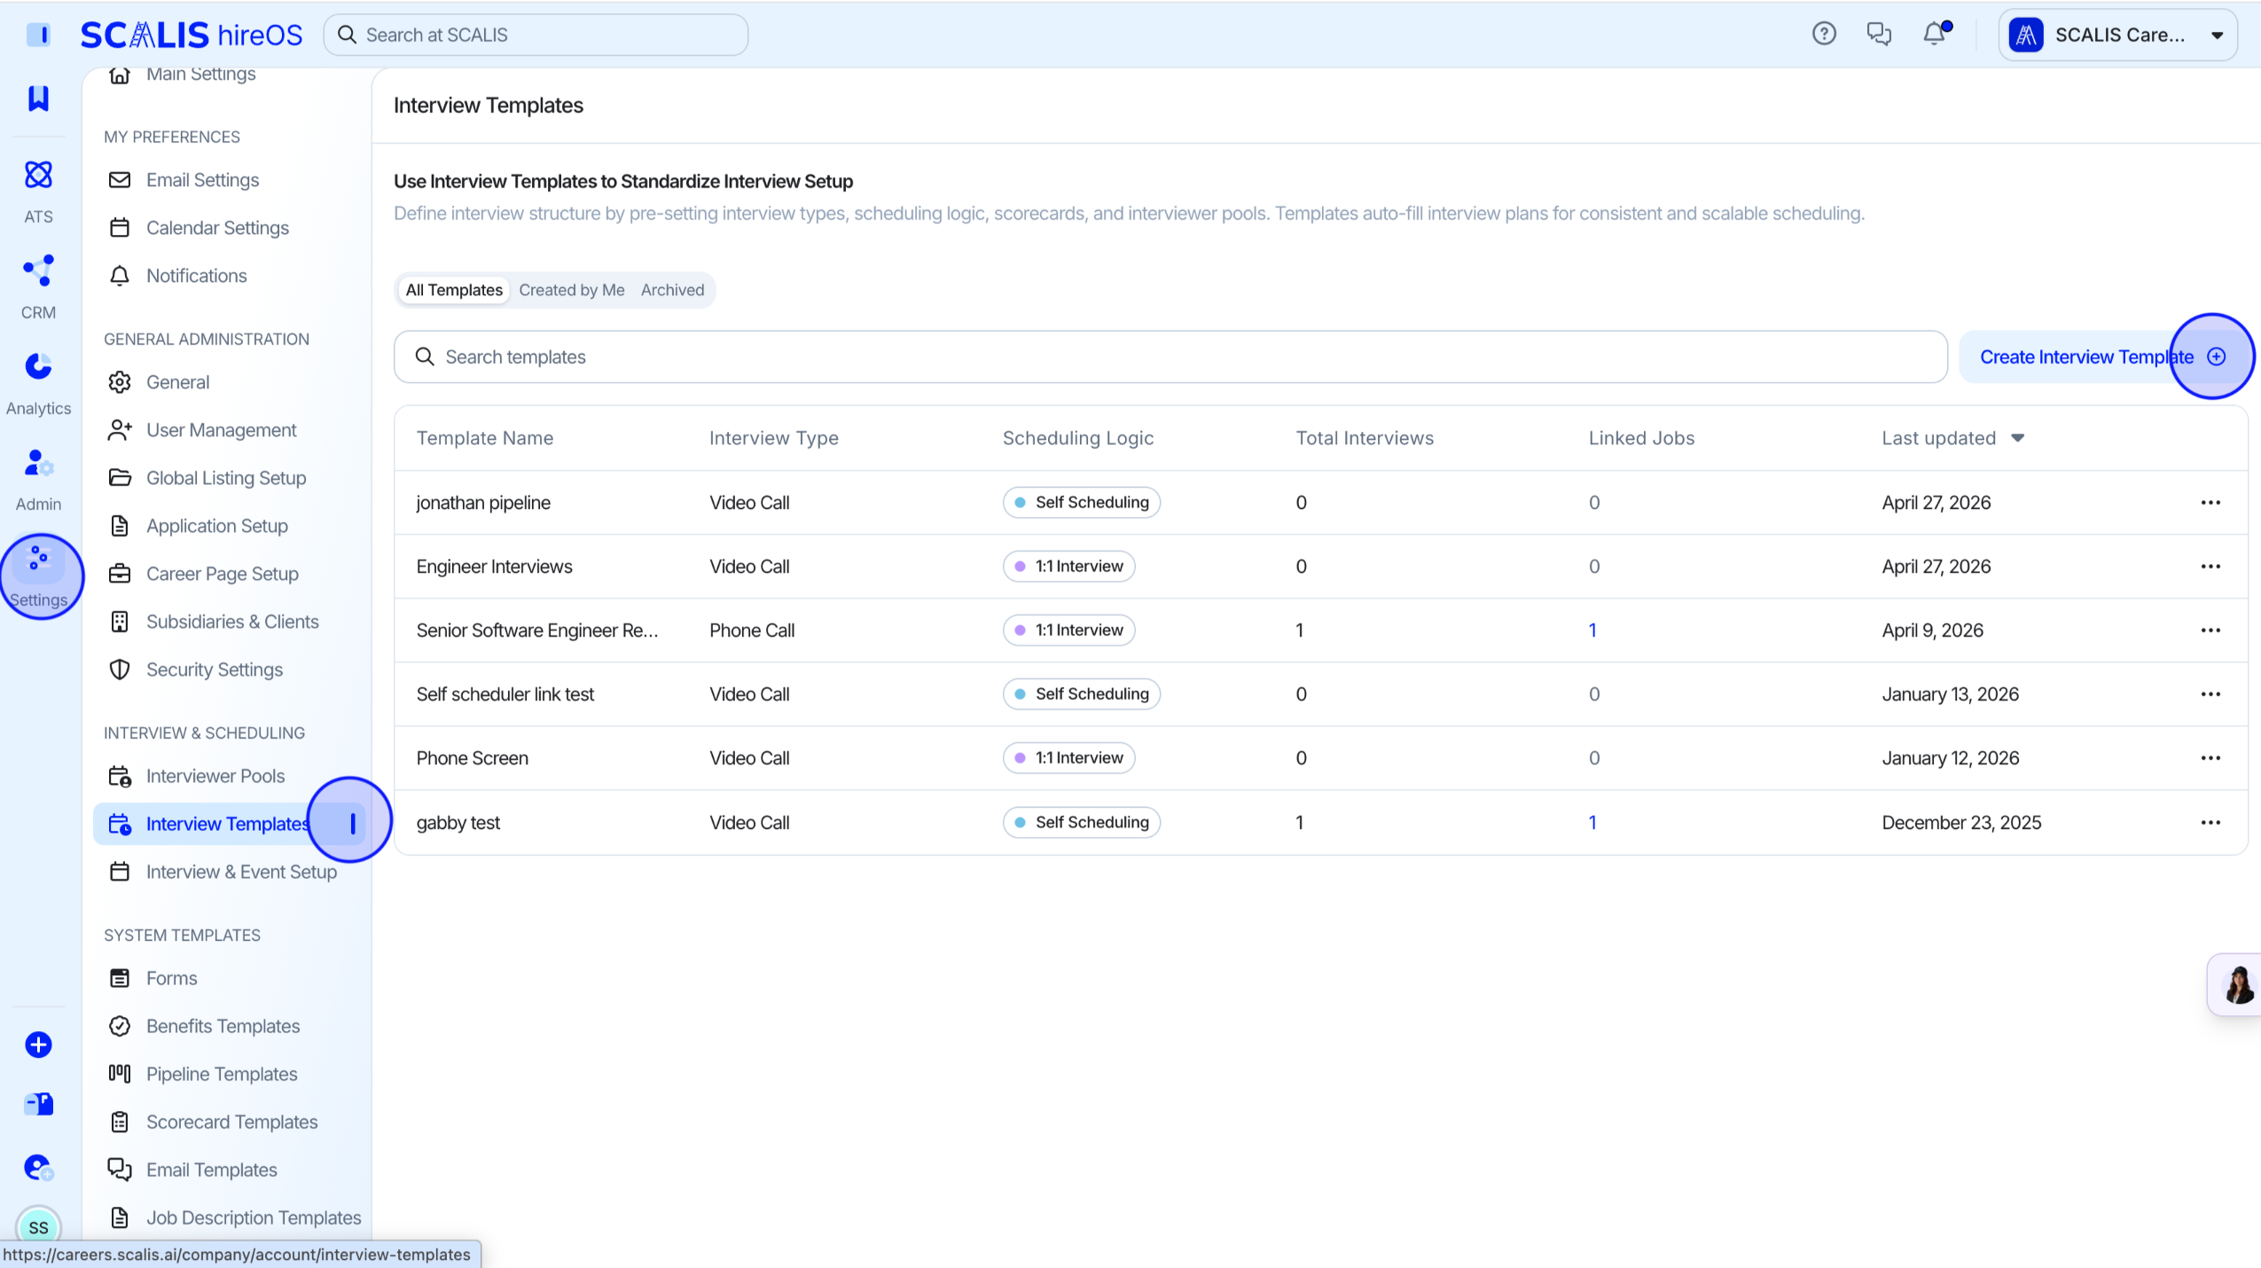The width and height of the screenshot is (2261, 1268).
Task: Switch to Created by Me tab
Action: tap(572, 290)
